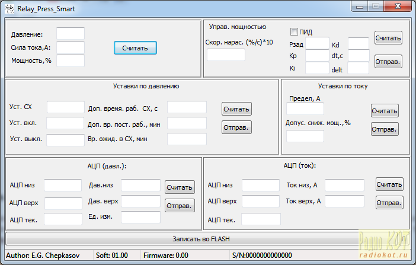Click the Предел, А input field

pos(305,109)
